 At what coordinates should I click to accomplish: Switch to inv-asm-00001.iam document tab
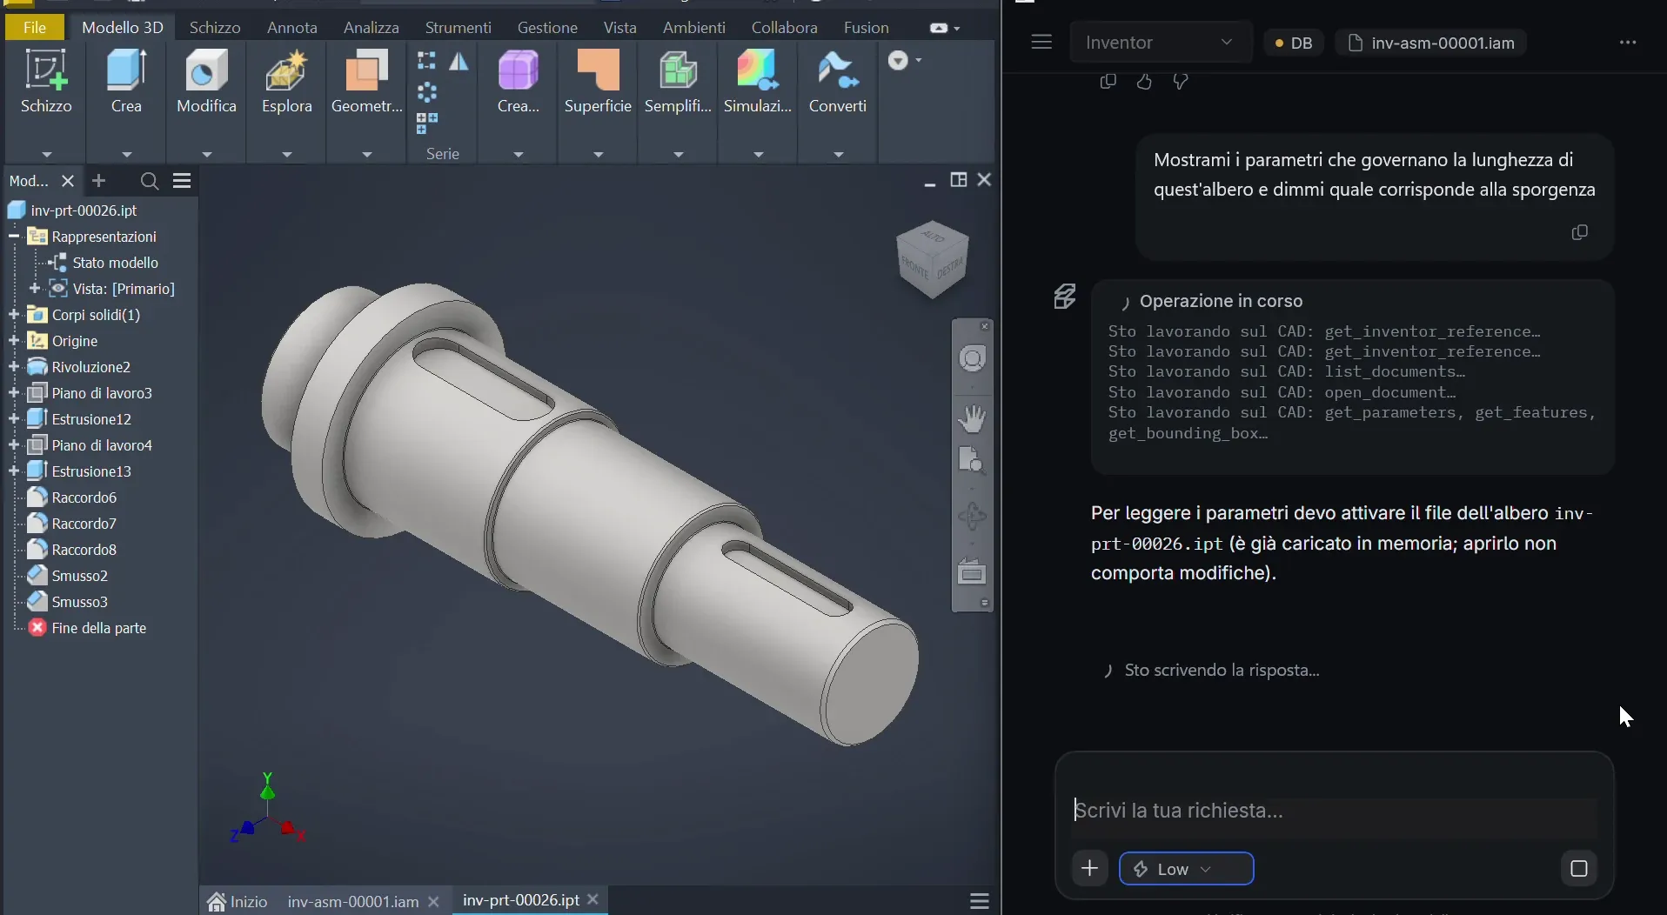pos(352,902)
